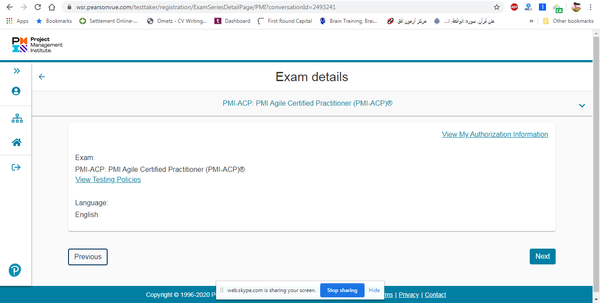600x303 pixels.
Task: Click the Project Management Institute logo
Action: [37, 45]
